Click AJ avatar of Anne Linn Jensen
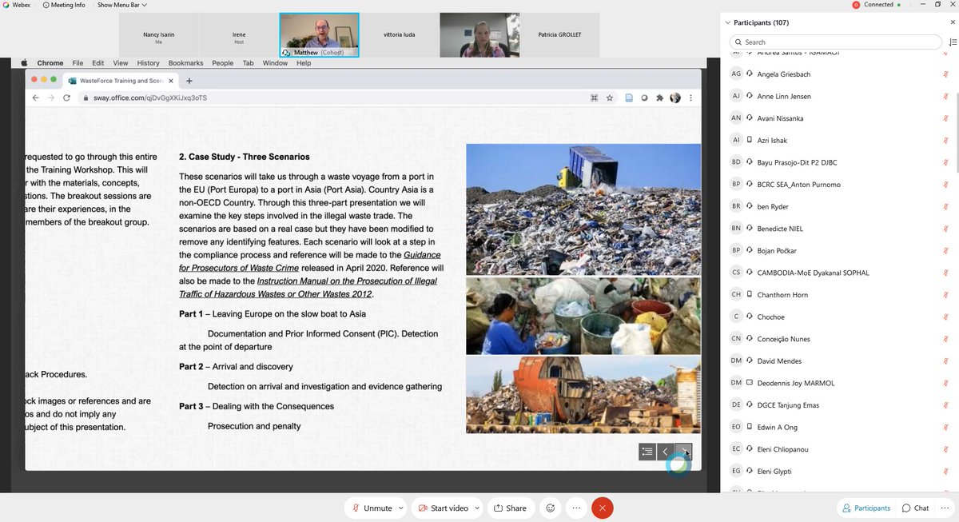The height and width of the screenshot is (522, 959). (736, 96)
